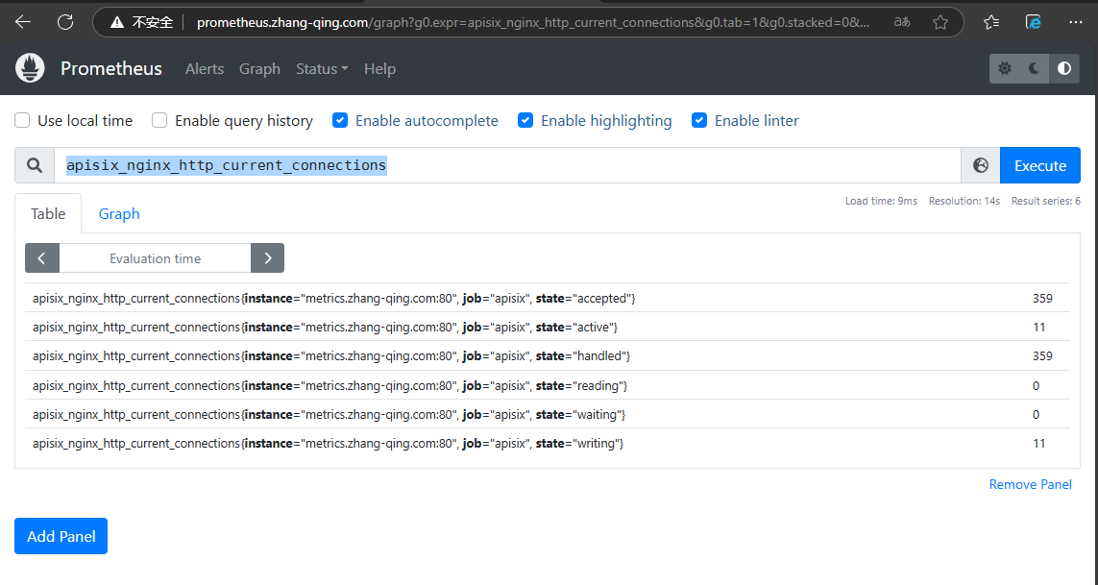The height and width of the screenshot is (585, 1098).
Task: Open browser settings and more menu
Action: pyautogui.click(x=1076, y=22)
